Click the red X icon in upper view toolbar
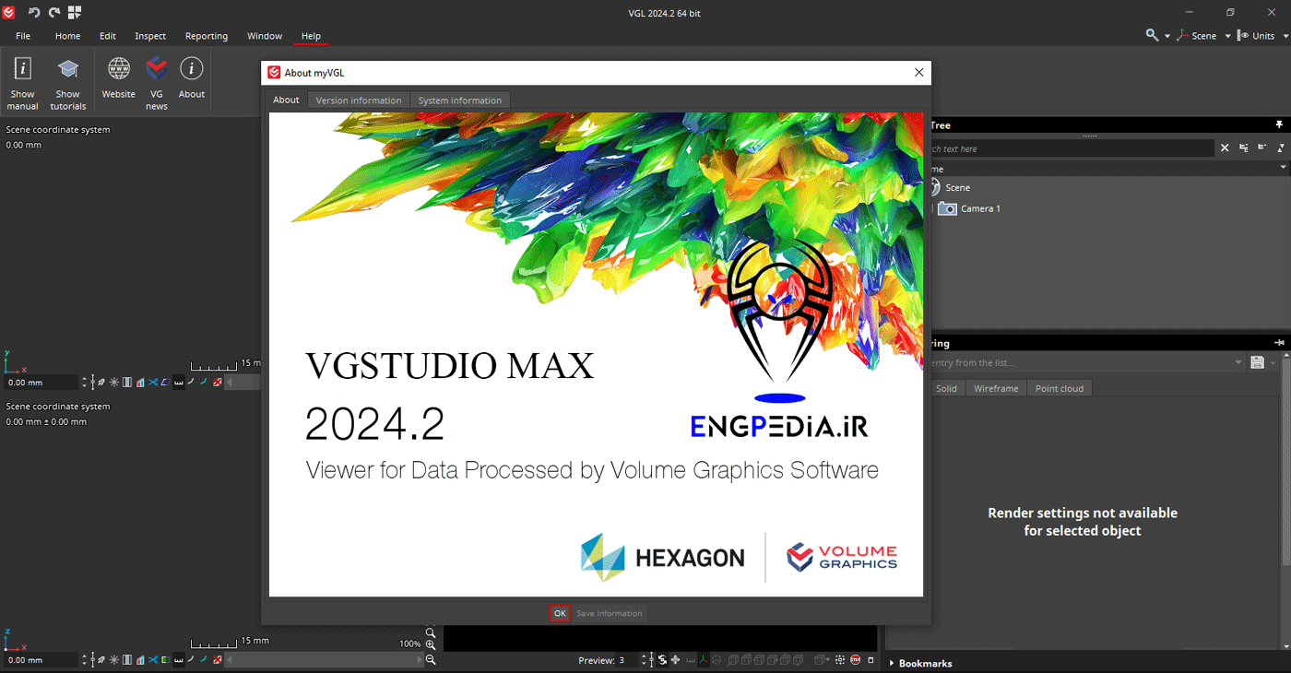Screen dimensions: 1291x673 pos(217,382)
